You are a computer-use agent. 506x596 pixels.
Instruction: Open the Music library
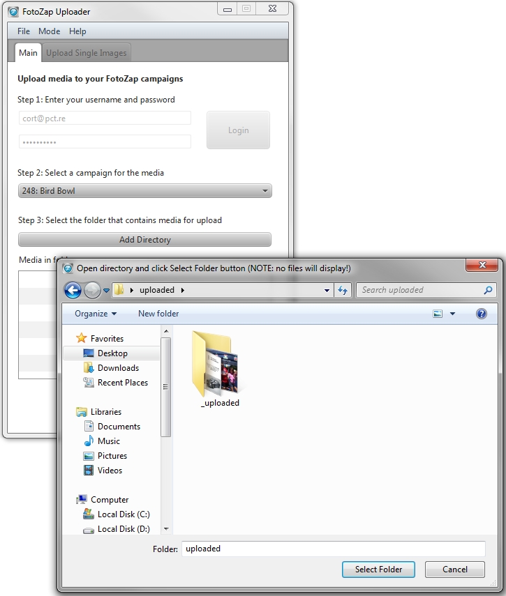108,441
